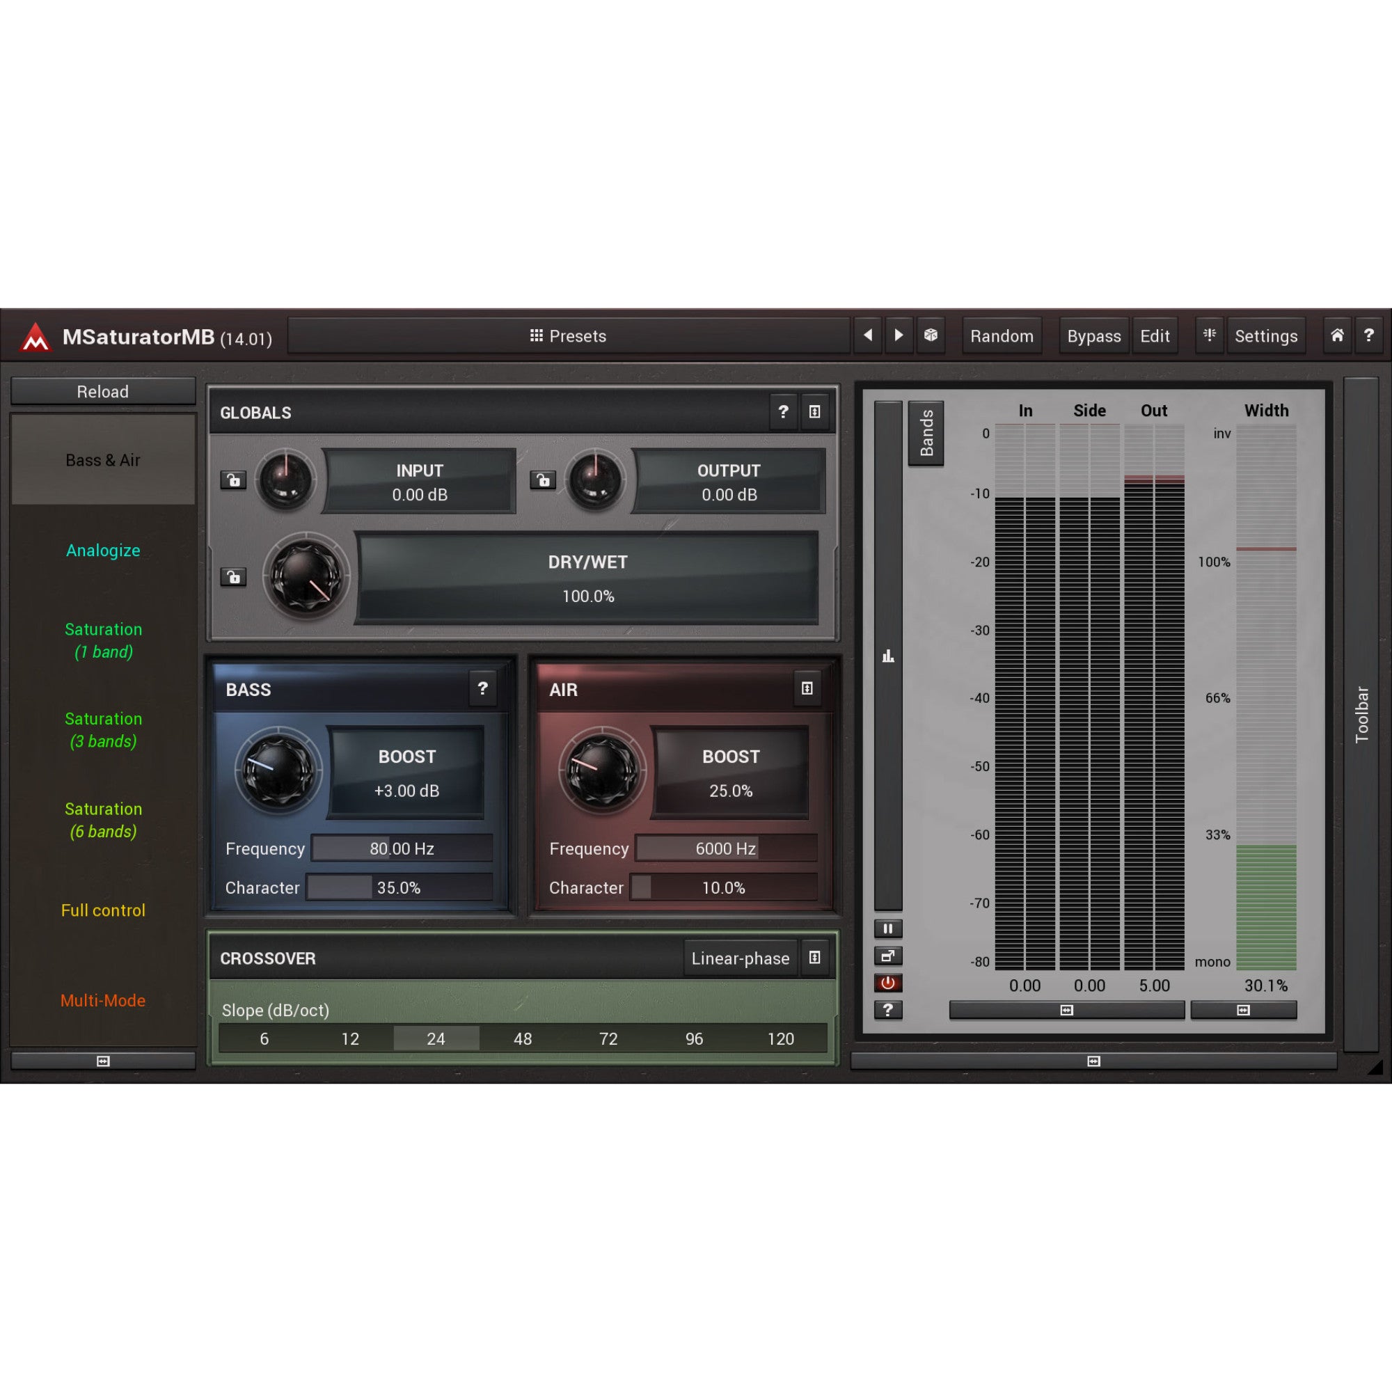Click the MeldaProduction logo icon
The height and width of the screenshot is (1392, 1392).
(35, 336)
